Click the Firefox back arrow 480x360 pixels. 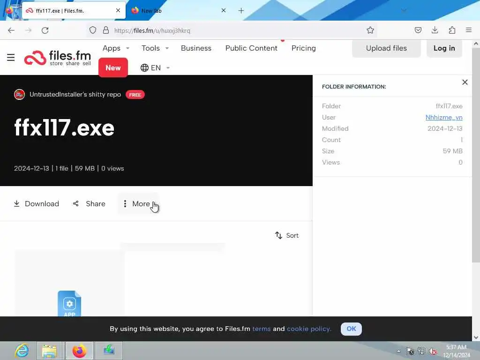pos(11,30)
